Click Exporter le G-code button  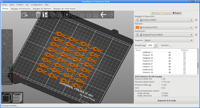click(x=166, y=100)
